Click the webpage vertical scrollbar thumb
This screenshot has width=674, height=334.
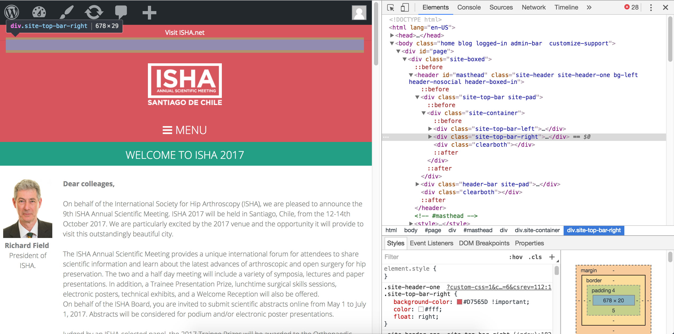click(376, 34)
